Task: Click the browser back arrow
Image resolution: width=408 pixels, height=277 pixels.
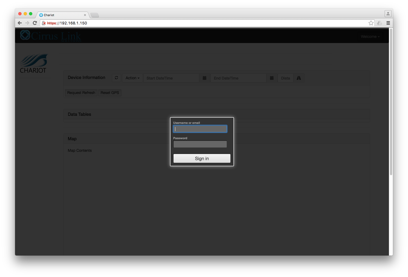Action: coord(20,23)
